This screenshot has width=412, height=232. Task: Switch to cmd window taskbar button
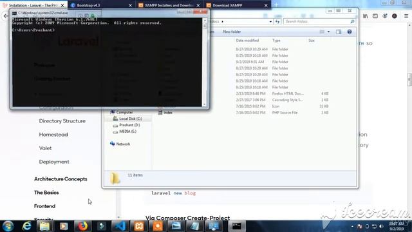tap(236, 226)
